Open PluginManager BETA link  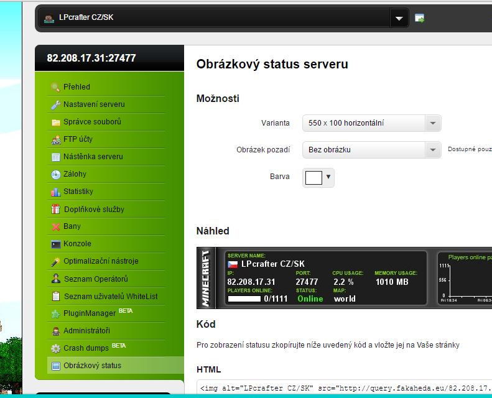[x=90, y=313]
